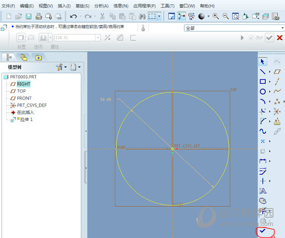Click the Zoom In magnifier
The width and height of the screenshot is (285, 238).
point(216,16)
